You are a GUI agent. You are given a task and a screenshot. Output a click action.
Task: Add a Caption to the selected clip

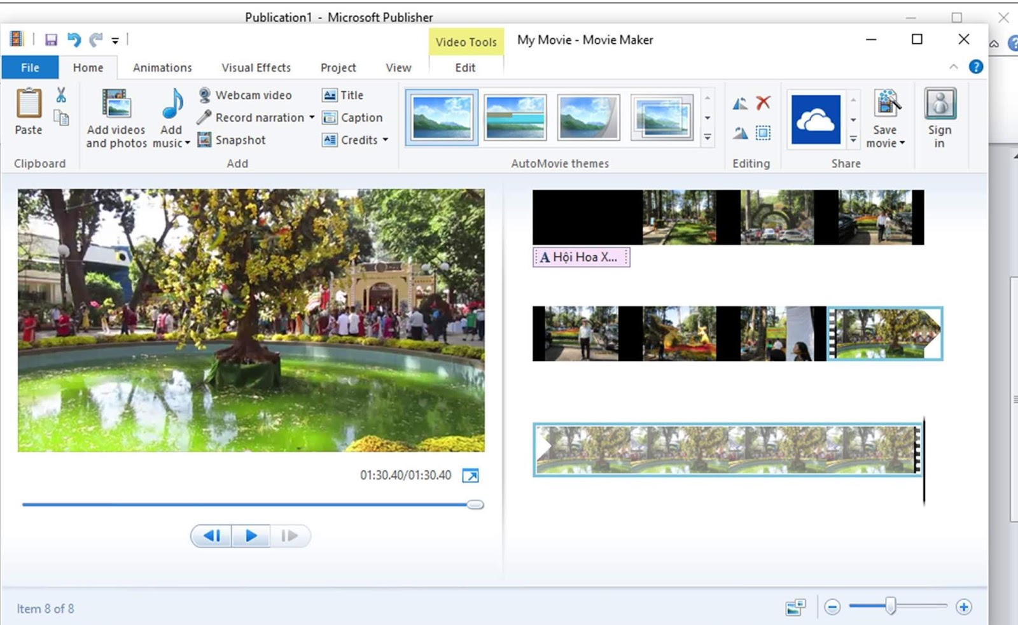pos(352,118)
